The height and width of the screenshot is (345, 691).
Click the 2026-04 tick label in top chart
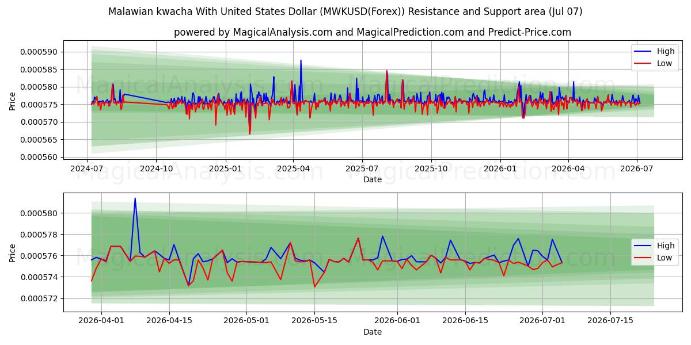click(x=568, y=169)
